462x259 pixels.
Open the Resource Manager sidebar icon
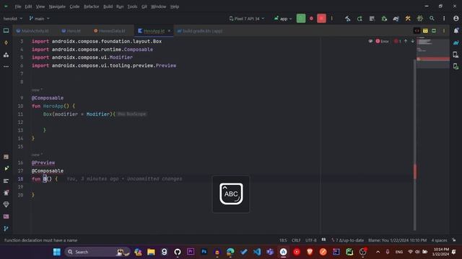(x=6, y=55)
